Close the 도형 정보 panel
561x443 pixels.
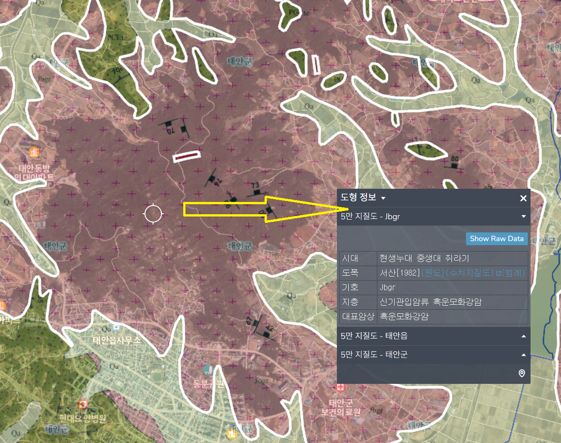523,198
